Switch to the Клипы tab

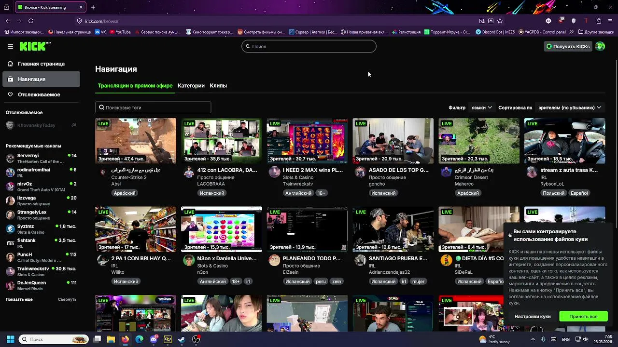pos(218,85)
